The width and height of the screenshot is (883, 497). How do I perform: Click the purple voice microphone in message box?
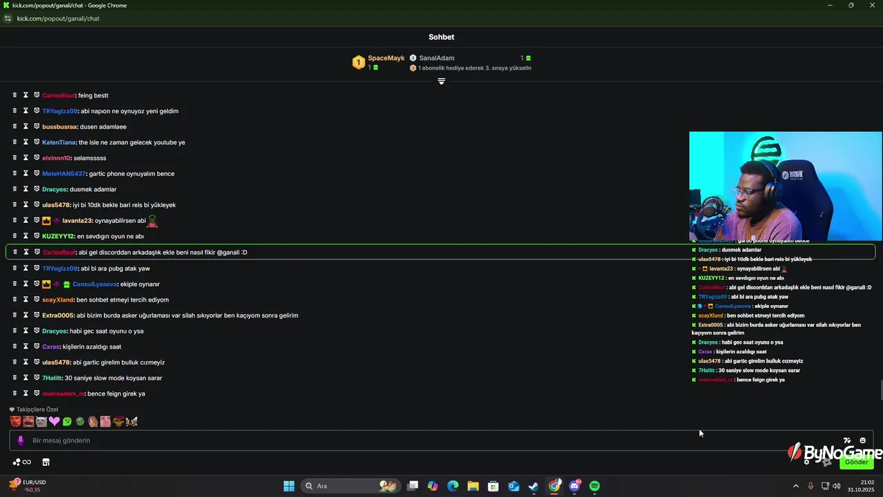[x=21, y=440]
